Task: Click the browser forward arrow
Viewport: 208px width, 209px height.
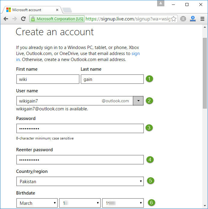Action: (14, 19)
